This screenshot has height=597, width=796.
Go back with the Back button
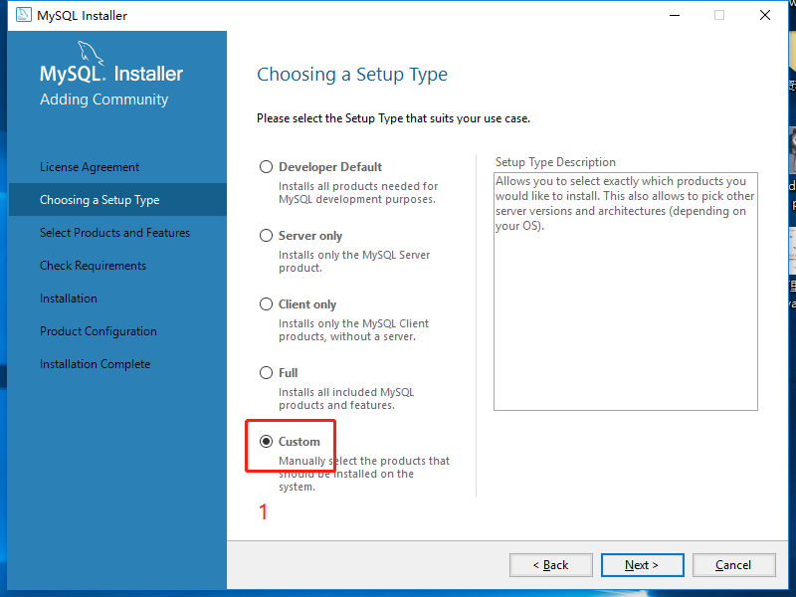(x=551, y=565)
